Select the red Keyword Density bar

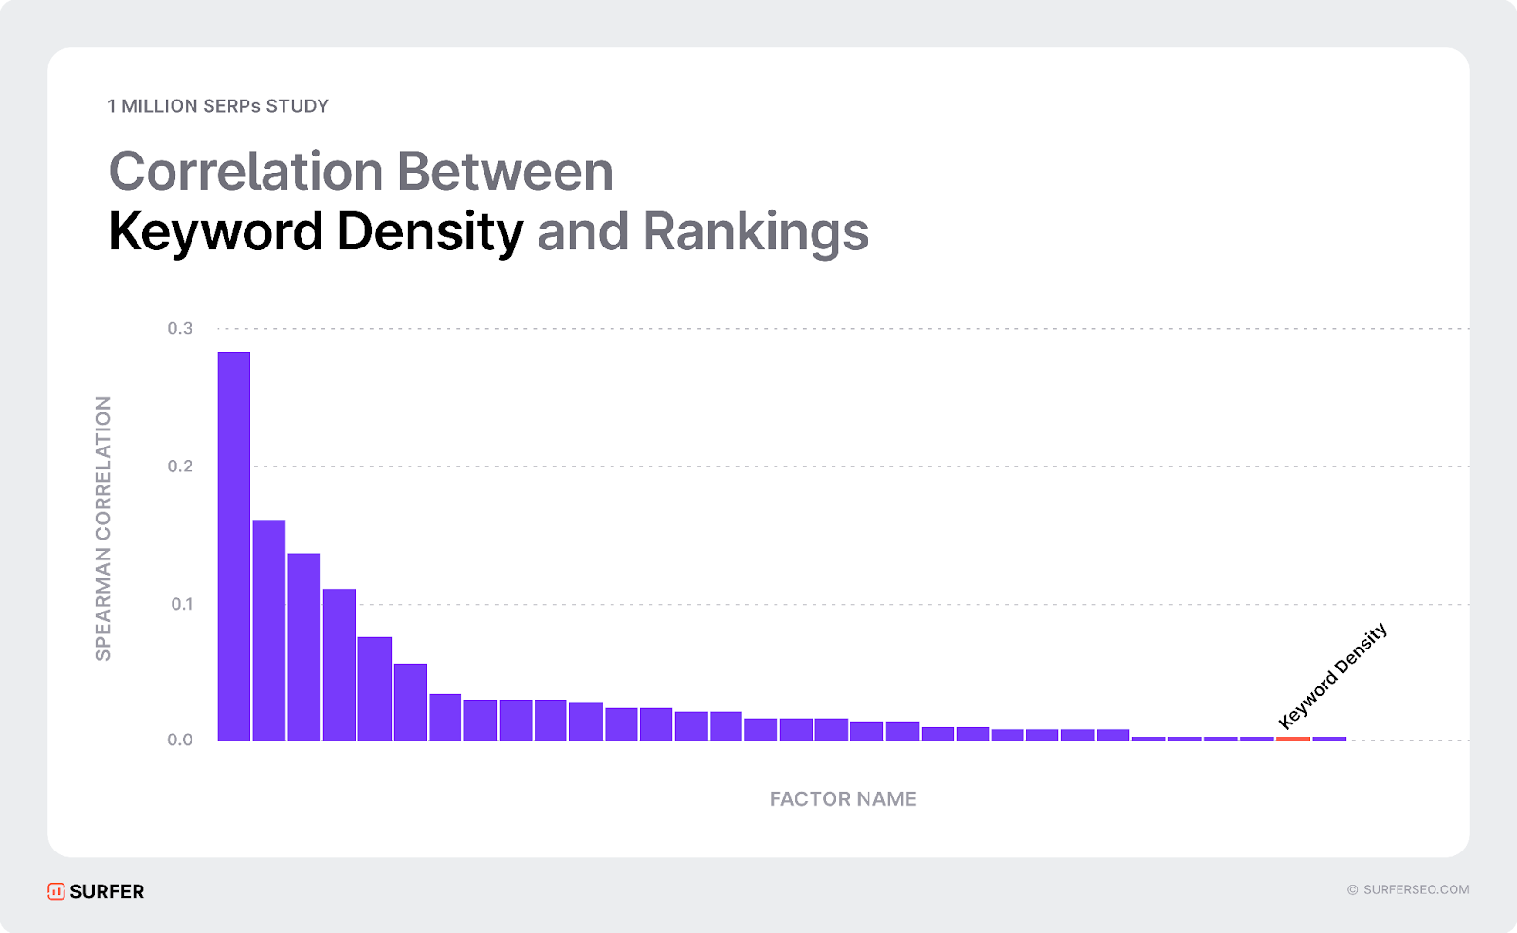(1293, 739)
